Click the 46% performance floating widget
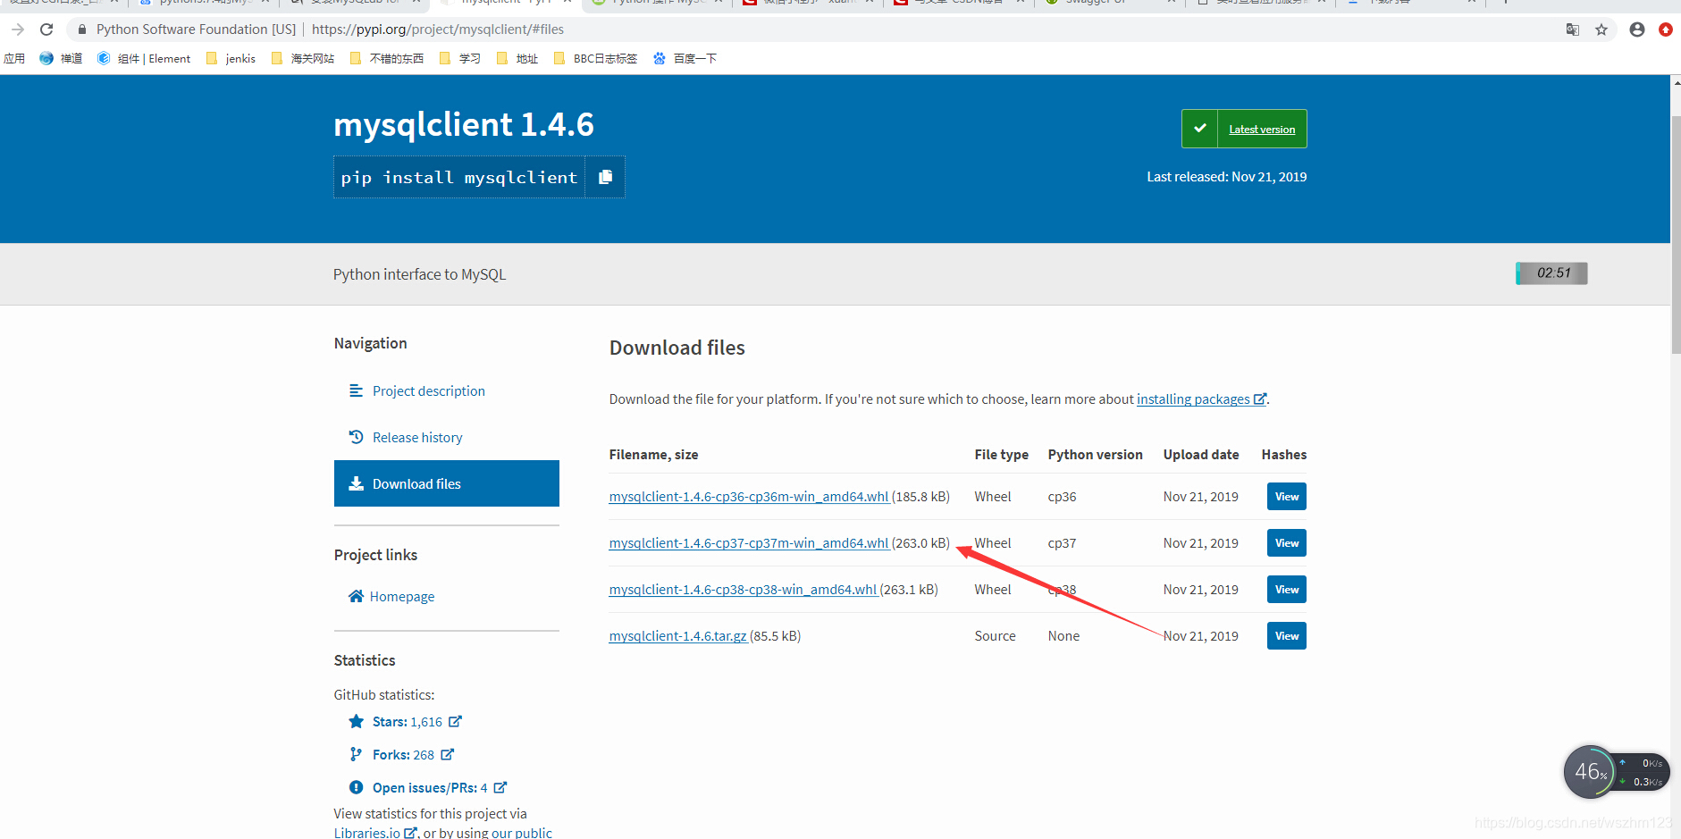 pos(1590,772)
